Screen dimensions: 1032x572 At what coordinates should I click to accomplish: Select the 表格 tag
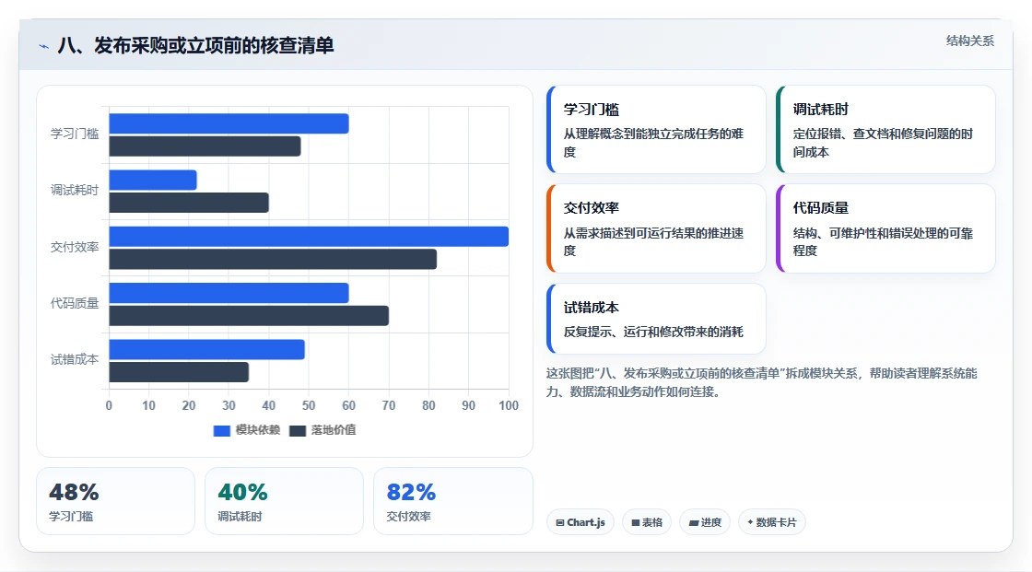pyautogui.click(x=647, y=522)
